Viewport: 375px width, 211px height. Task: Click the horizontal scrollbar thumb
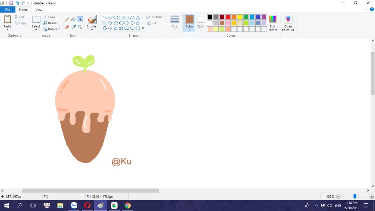[90, 190]
